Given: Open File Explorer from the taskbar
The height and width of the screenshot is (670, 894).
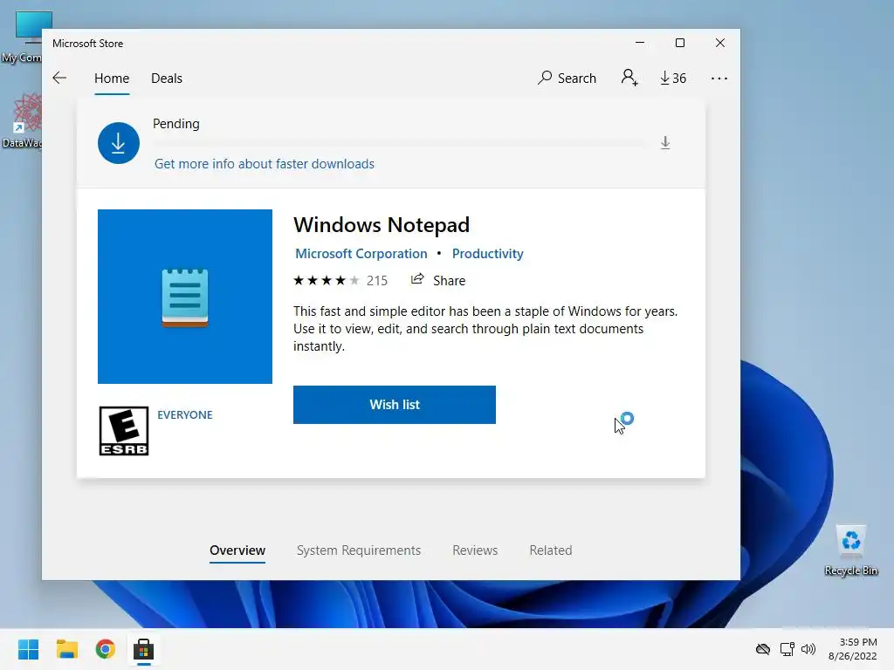Looking at the screenshot, I should 66,649.
